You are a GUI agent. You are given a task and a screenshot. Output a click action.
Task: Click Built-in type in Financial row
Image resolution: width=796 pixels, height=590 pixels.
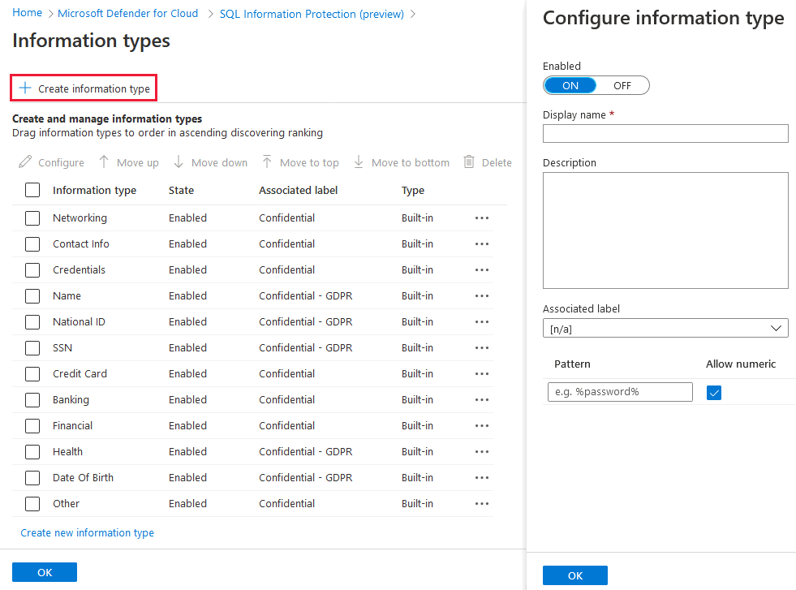pos(417,425)
